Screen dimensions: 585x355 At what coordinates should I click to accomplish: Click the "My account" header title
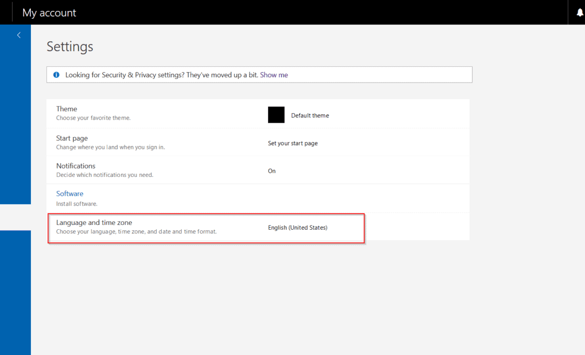pos(49,13)
